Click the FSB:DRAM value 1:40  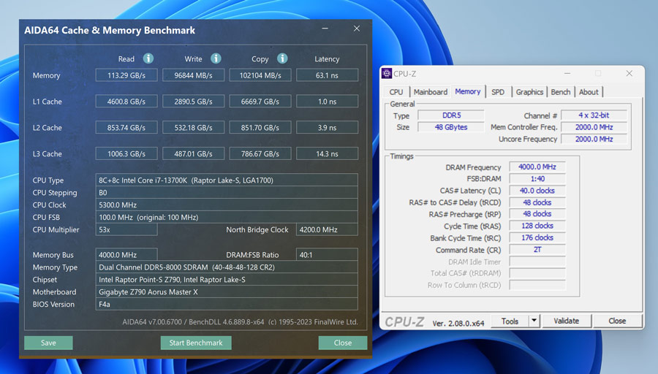(537, 179)
